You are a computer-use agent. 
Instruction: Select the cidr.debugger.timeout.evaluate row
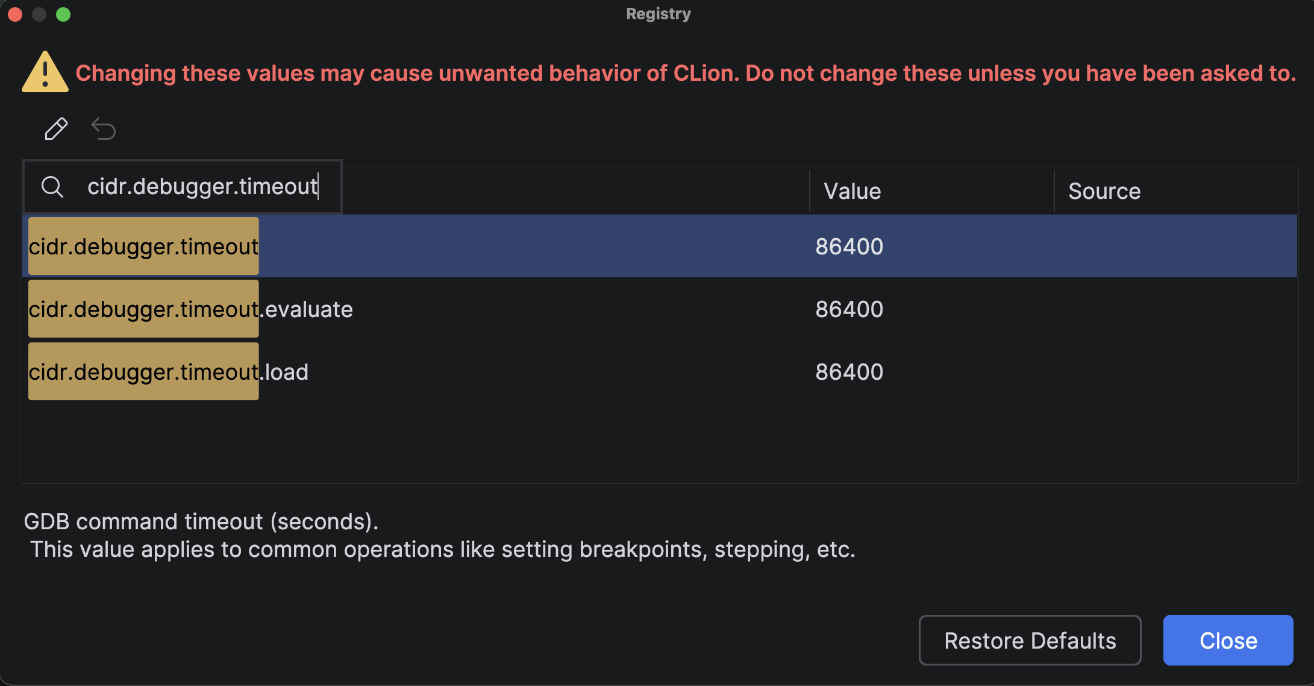click(x=482, y=309)
